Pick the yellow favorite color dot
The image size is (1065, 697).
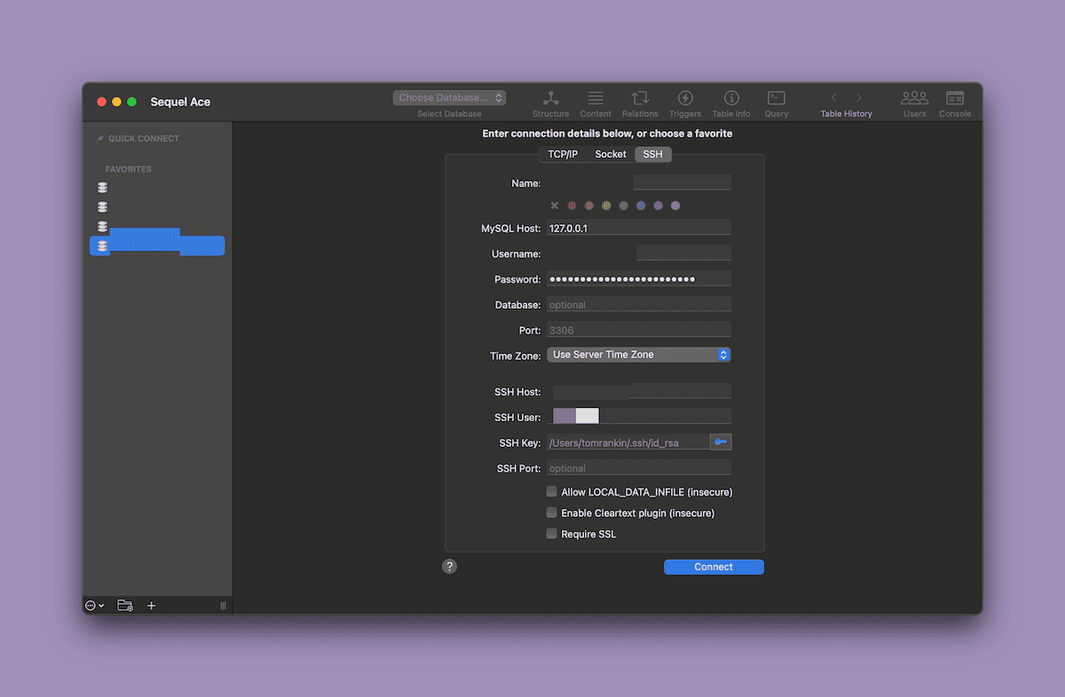click(606, 206)
